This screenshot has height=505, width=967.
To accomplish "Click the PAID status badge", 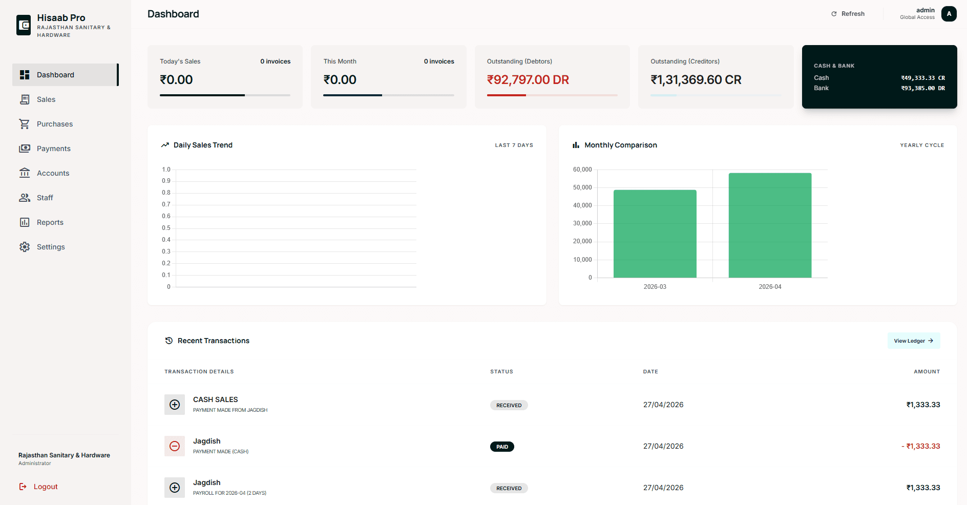I will pyautogui.click(x=502, y=447).
